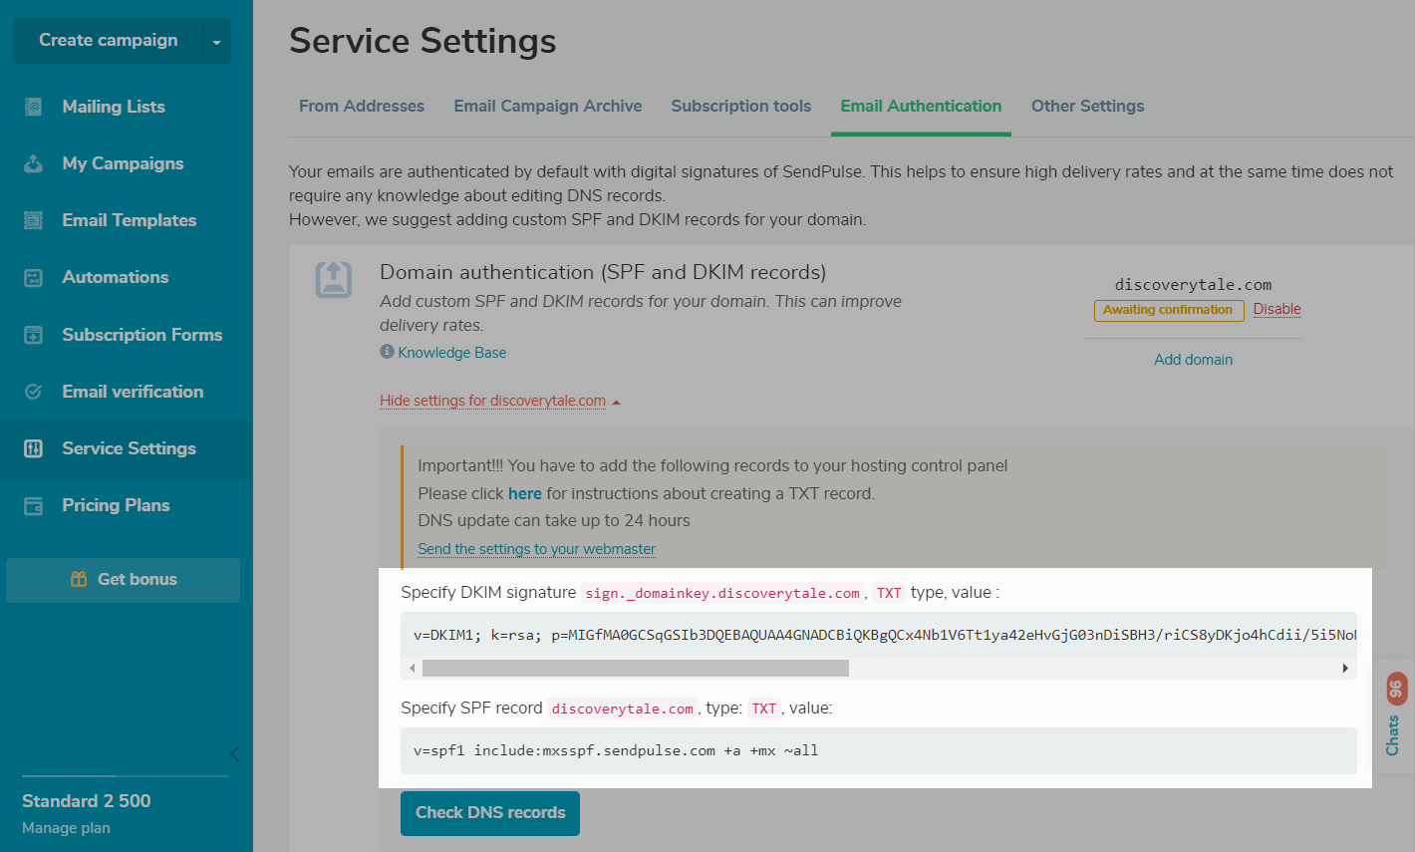Image resolution: width=1415 pixels, height=852 pixels.
Task: Collapse the settings for discoverytale.com
Action: pyautogui.click(x=499, y=401)
